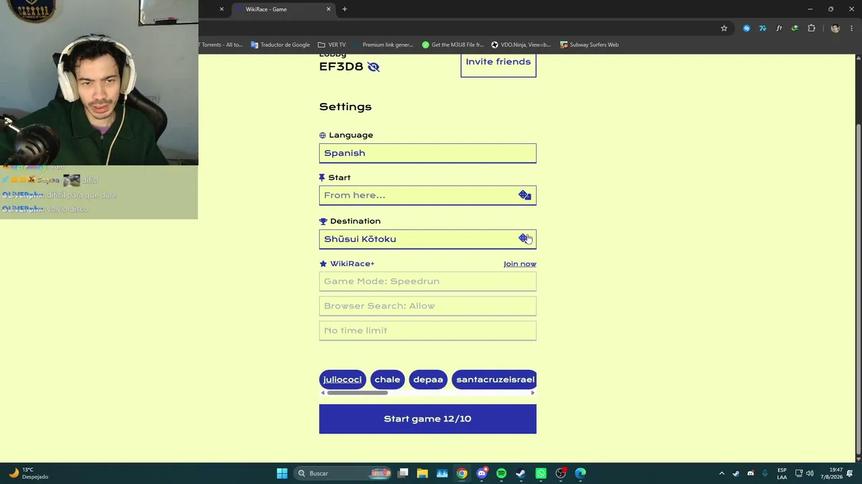Screen dimensions: 862x484
Task: Open a new browser tab
Action: (344, 9)
